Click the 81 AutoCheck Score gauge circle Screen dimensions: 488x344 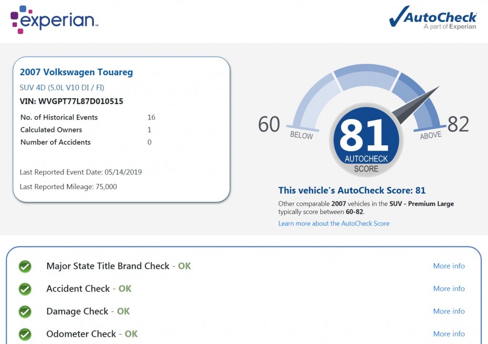[x=366, y=140]
